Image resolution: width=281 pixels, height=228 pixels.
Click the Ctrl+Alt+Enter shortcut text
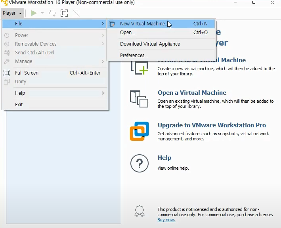(85, 73)
